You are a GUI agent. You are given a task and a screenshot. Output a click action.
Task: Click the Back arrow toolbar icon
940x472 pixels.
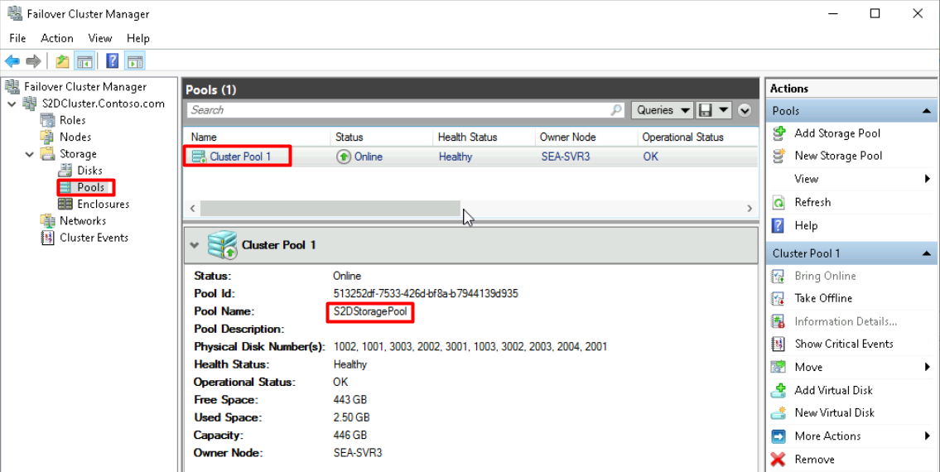click(12, 60)
